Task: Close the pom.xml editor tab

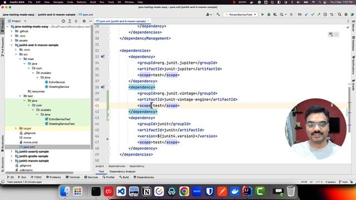Action: (x=149, y=21)
